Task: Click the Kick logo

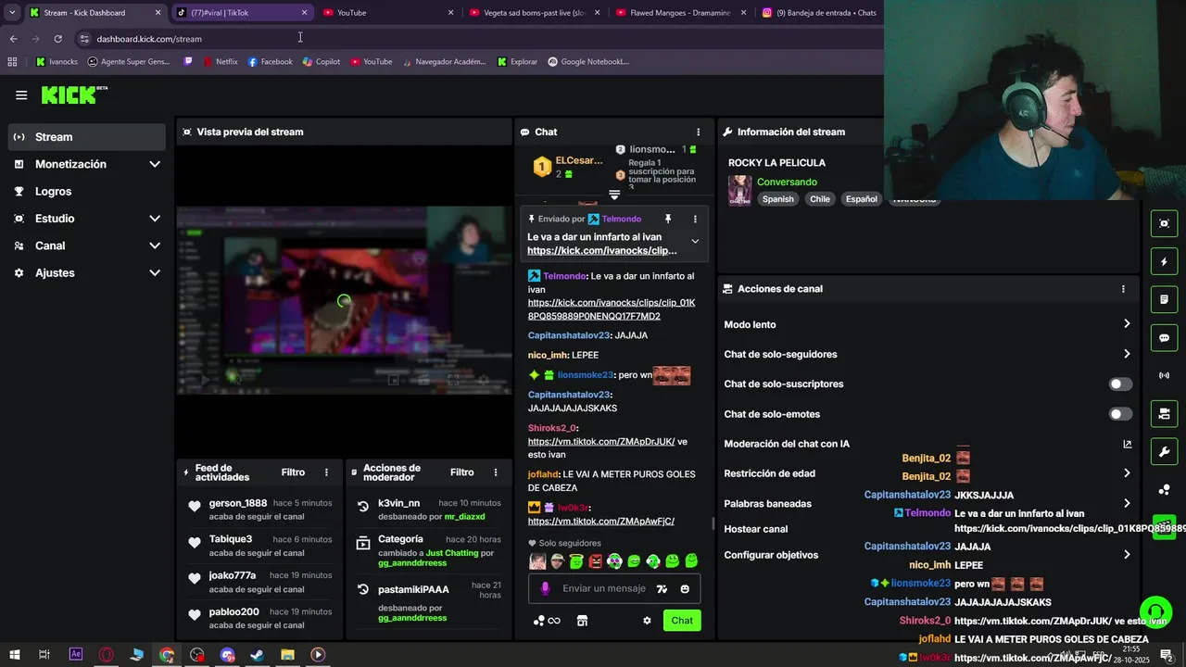Action: coord(74,94)
